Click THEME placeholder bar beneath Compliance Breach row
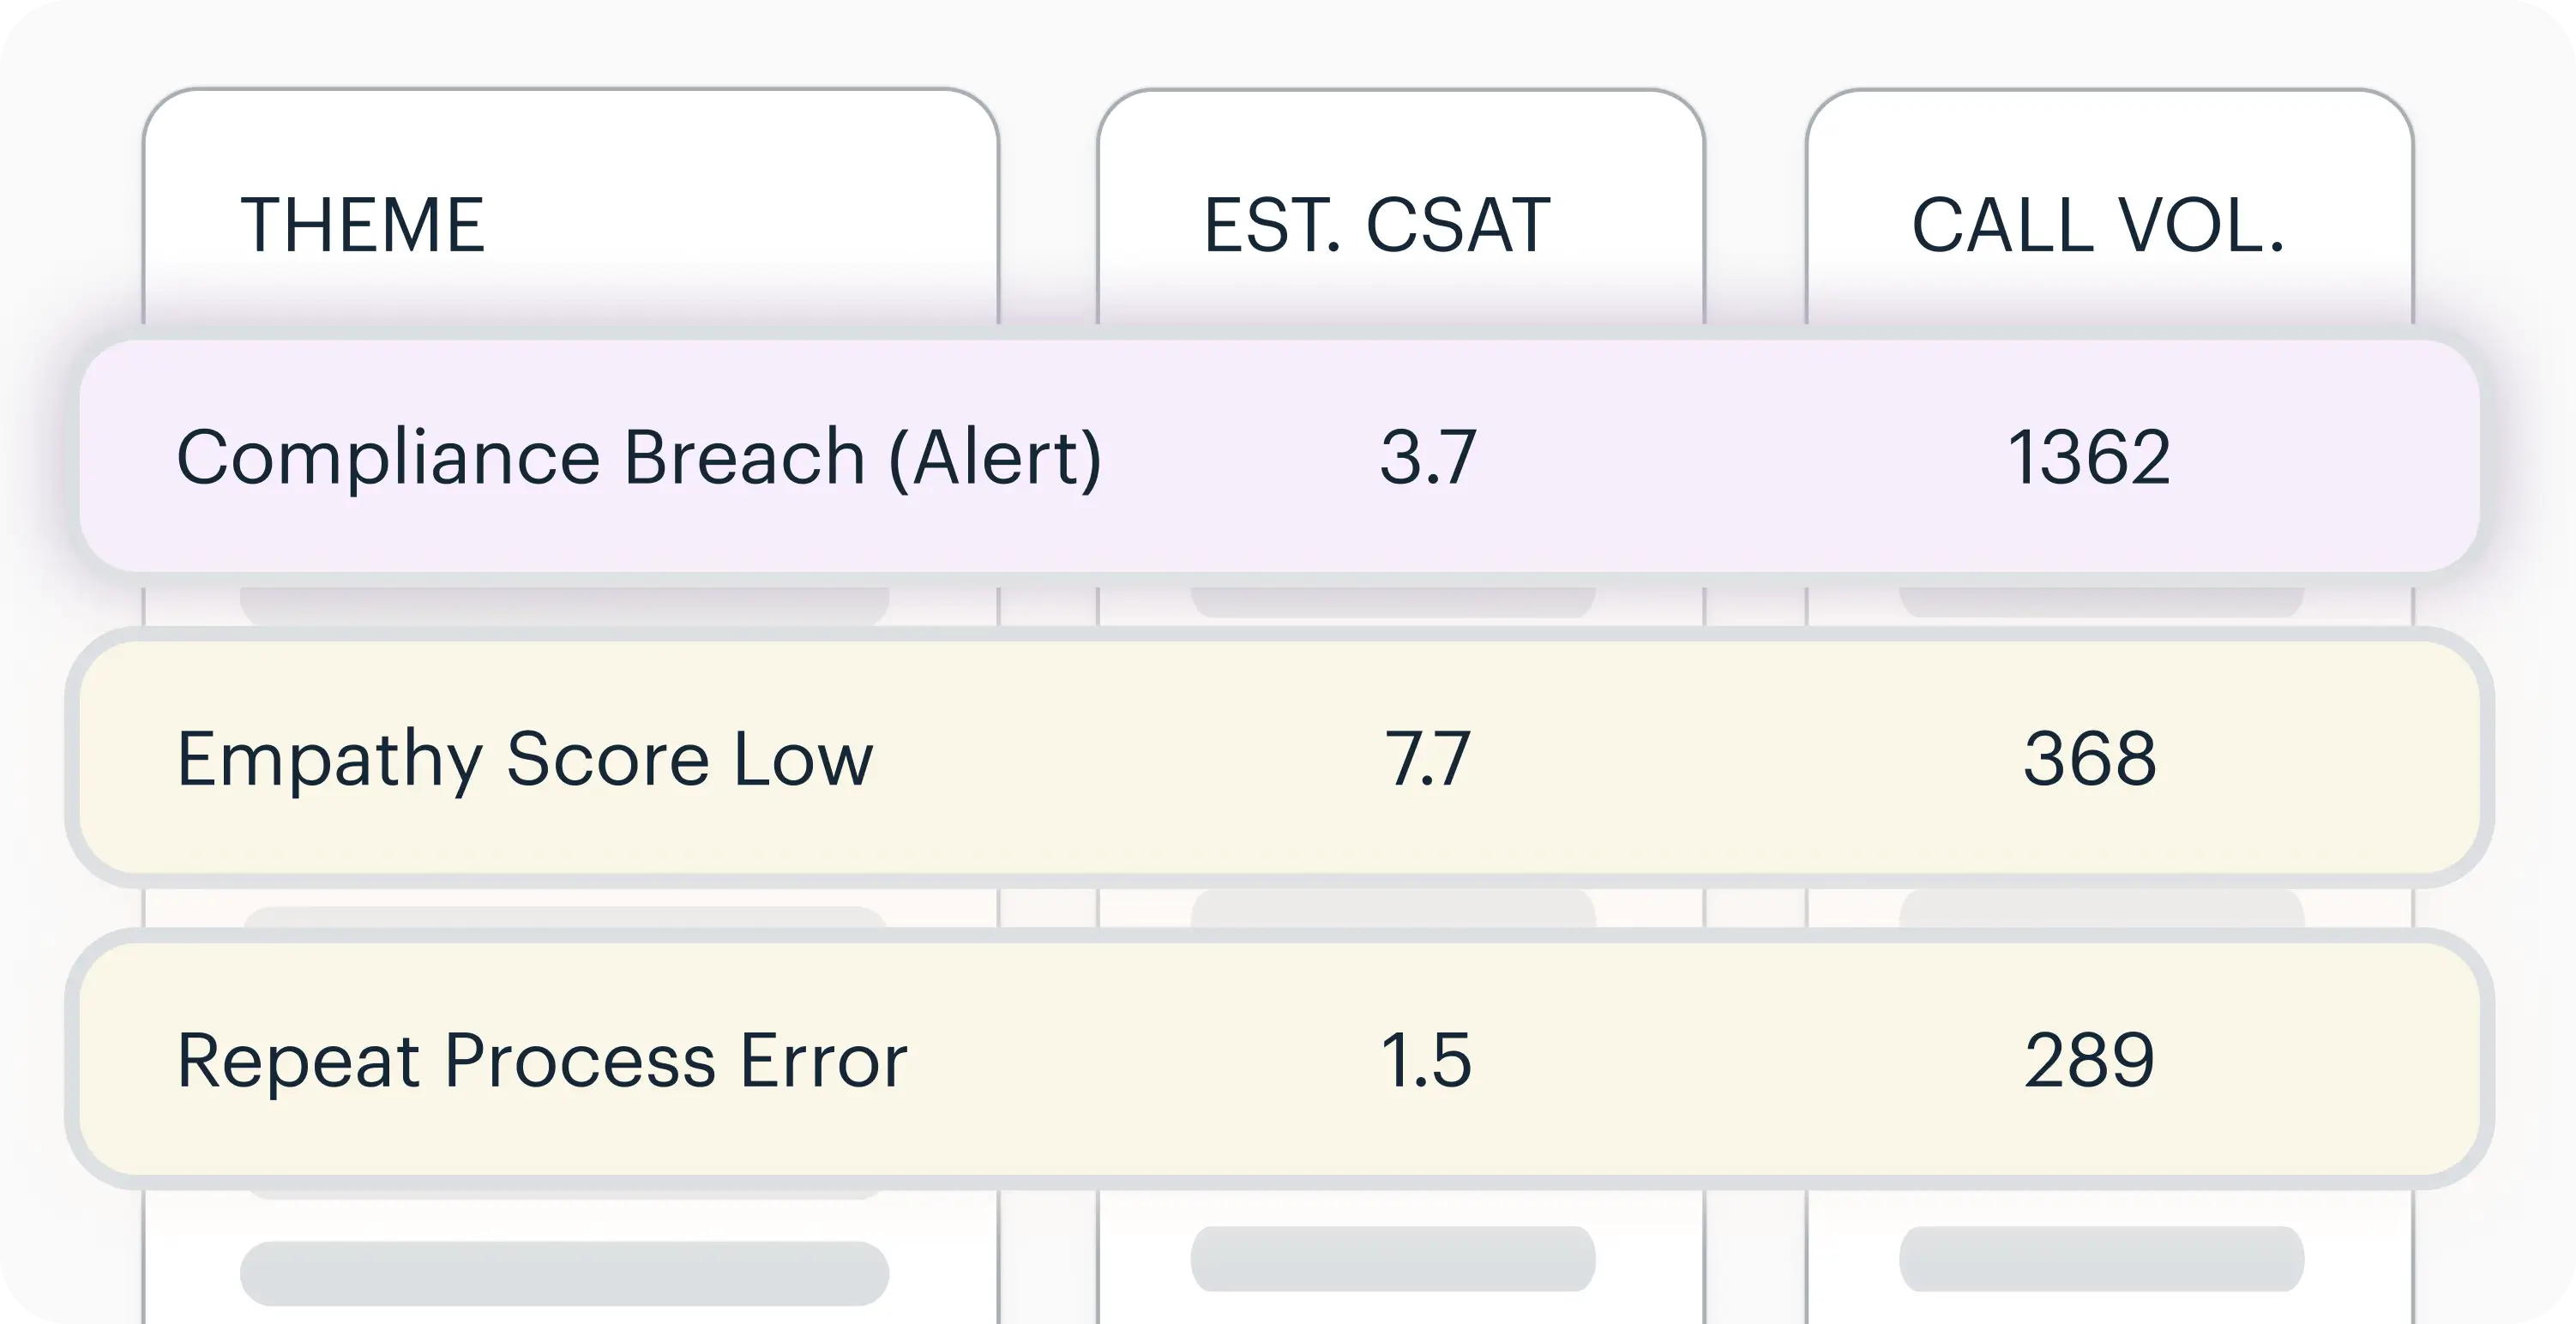The image size is (2576, 1324). pos(564,606)
